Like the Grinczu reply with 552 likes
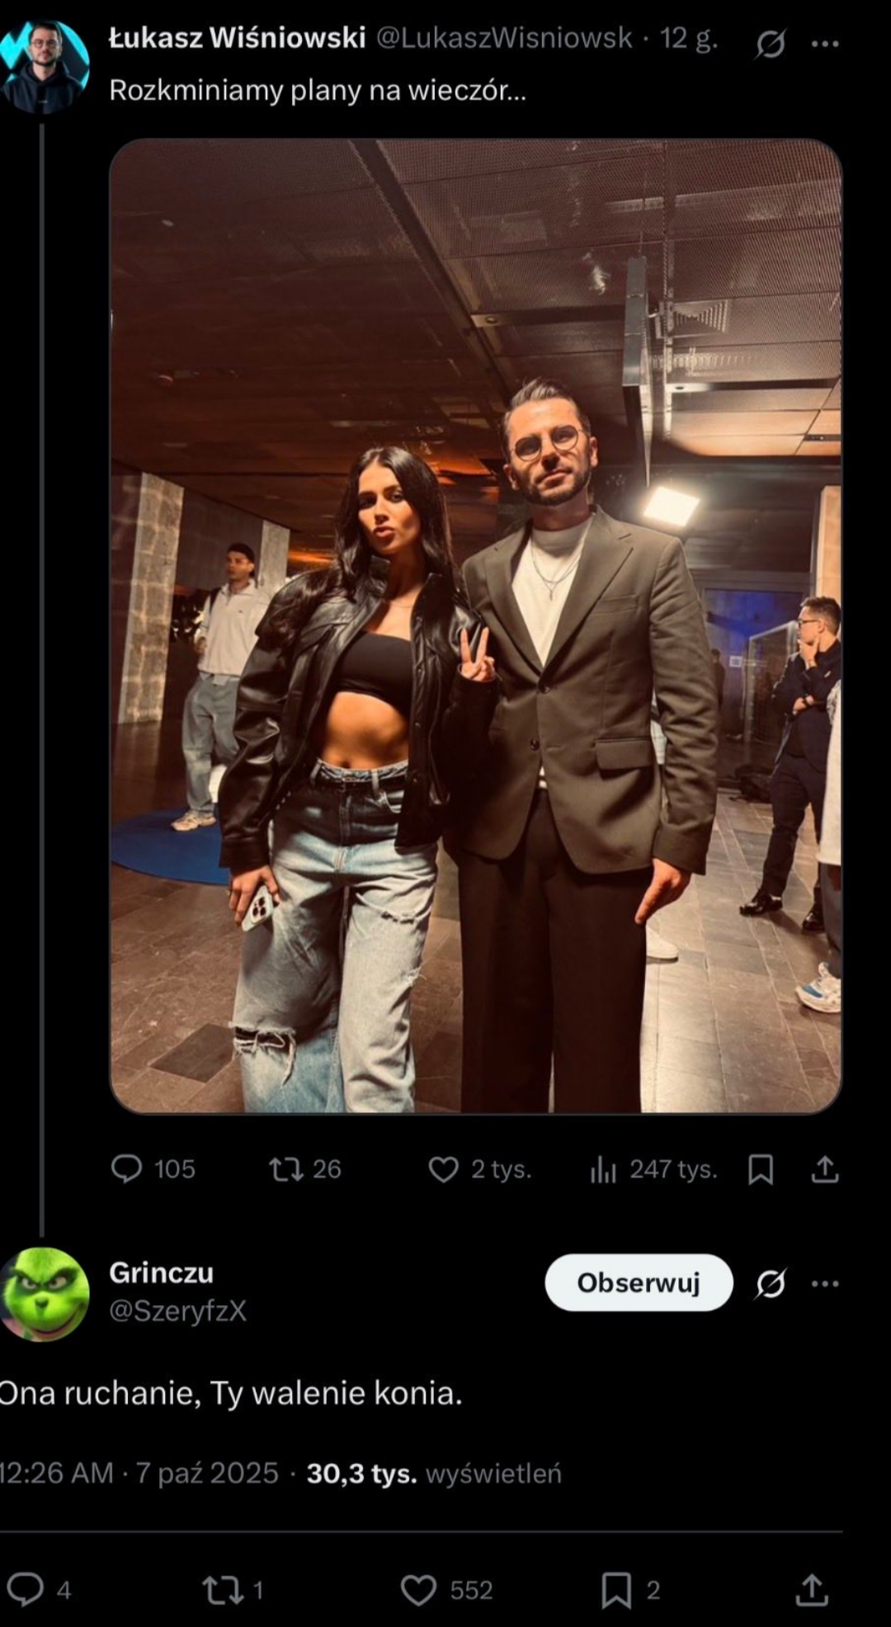 (x=418, y=1589)
